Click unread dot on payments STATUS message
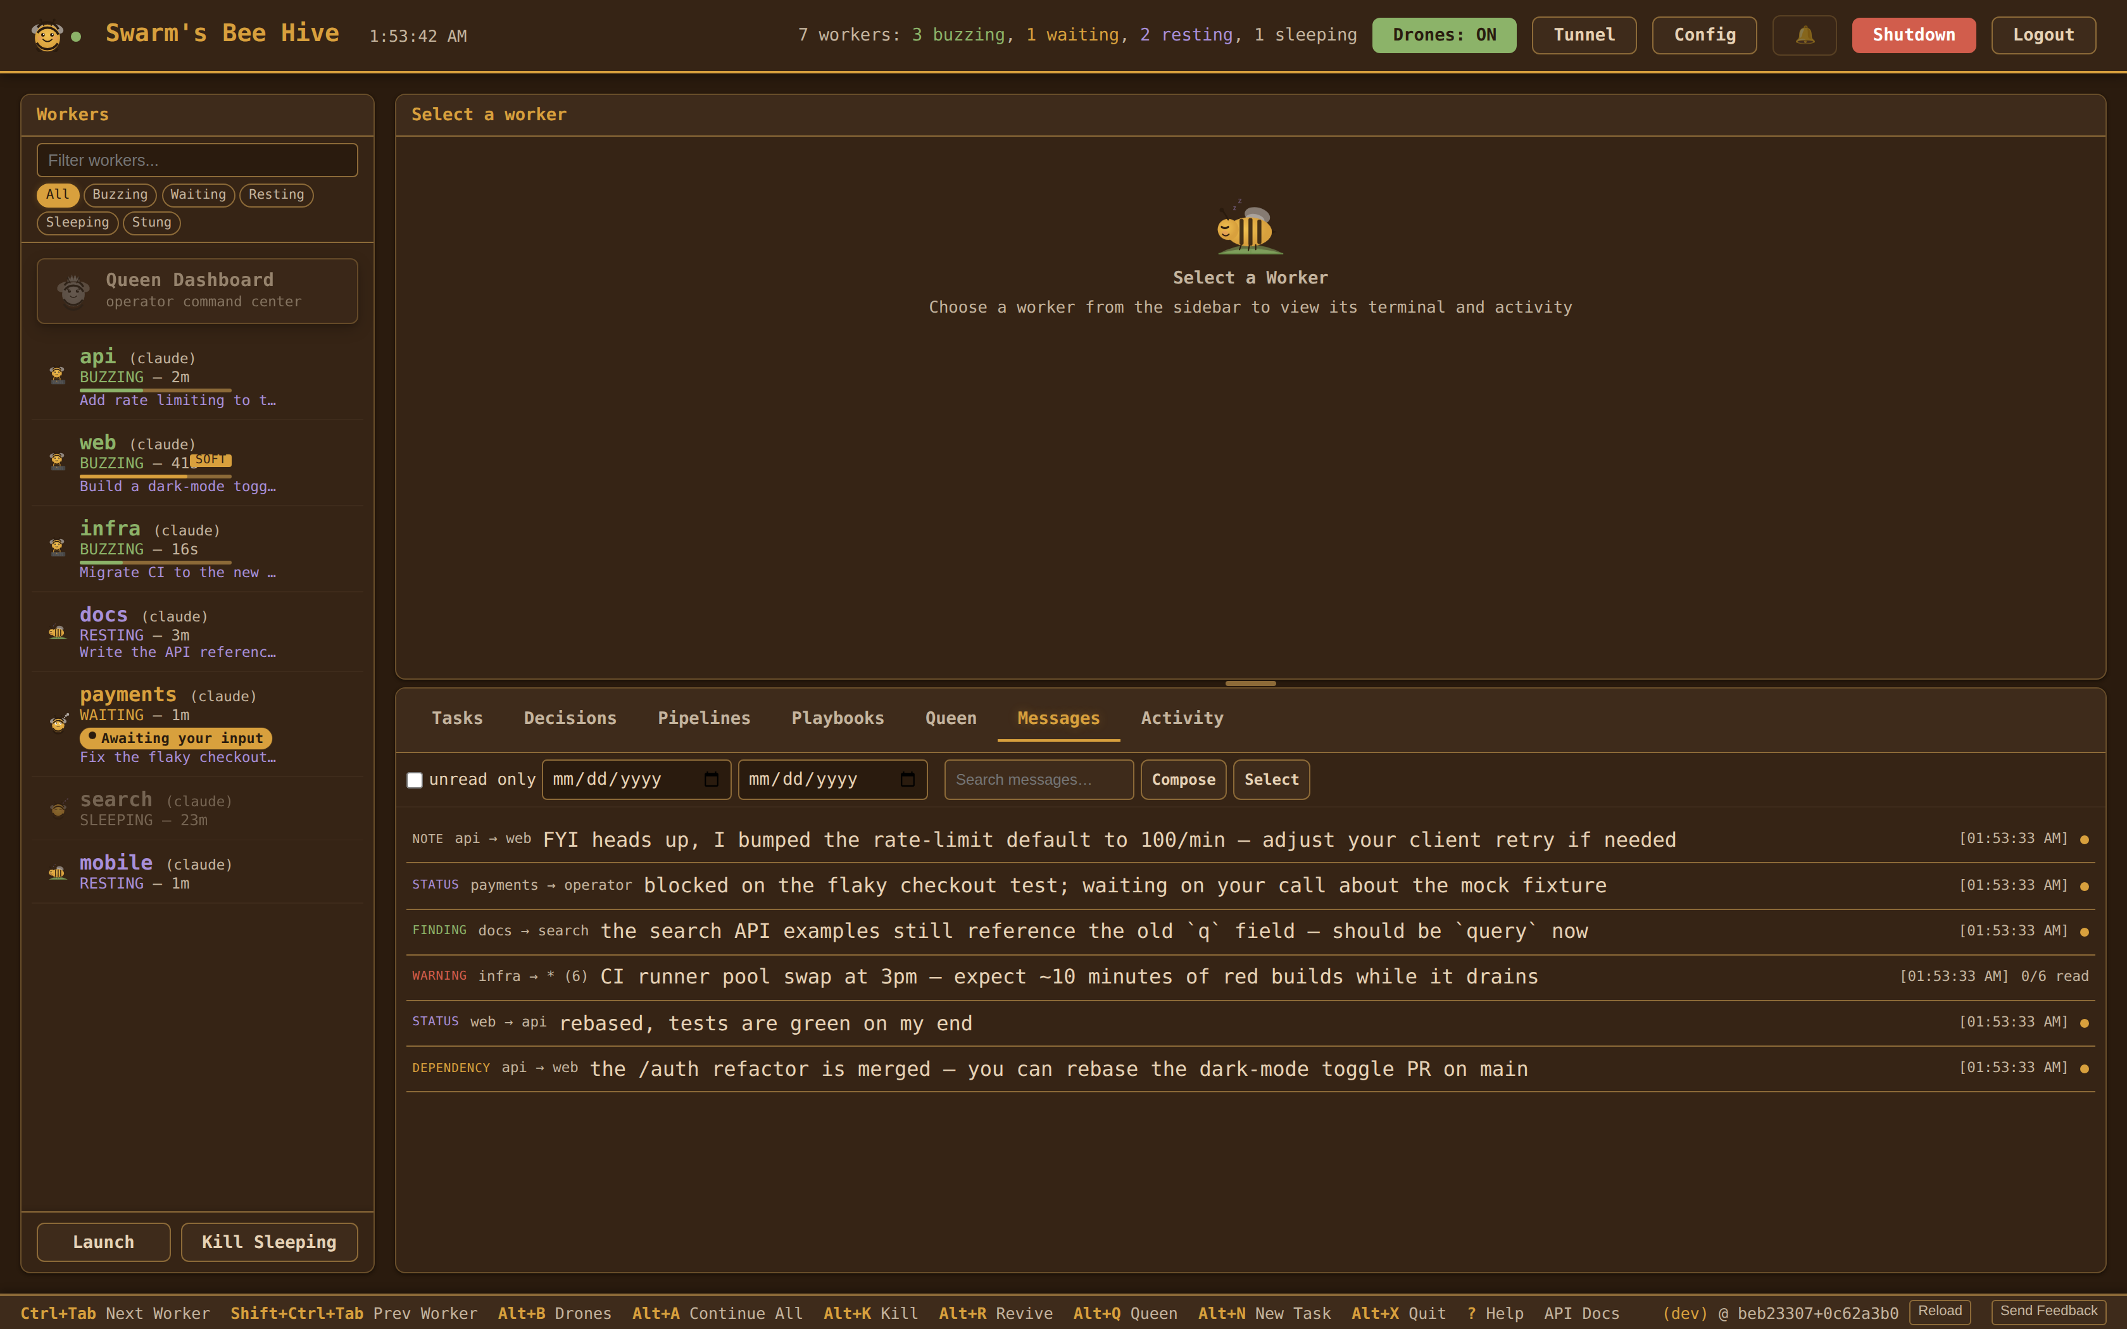The width and height of the screenshot is (2127, 1329). pyautogui.click(x=2084, y=886)
